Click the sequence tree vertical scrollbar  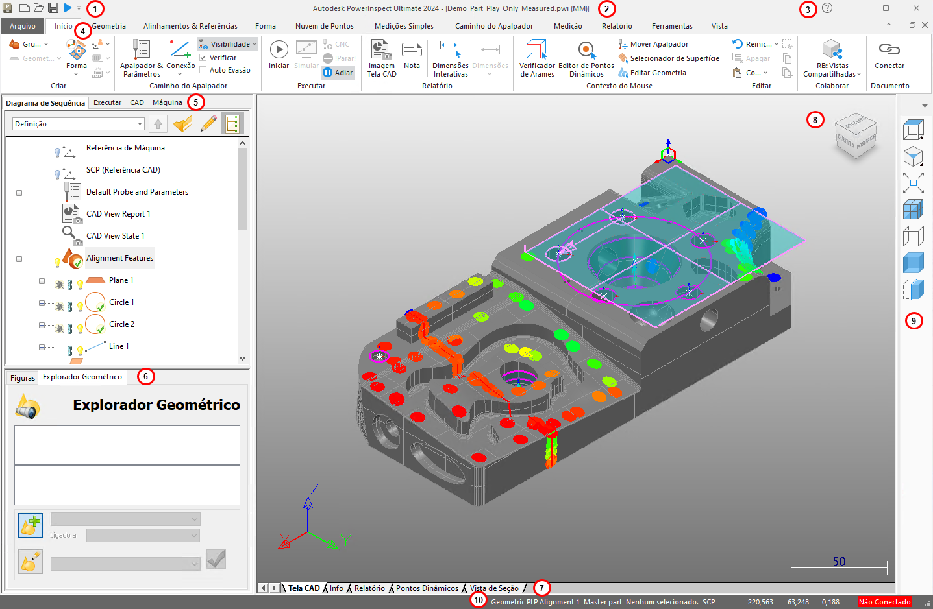[242, 250]
